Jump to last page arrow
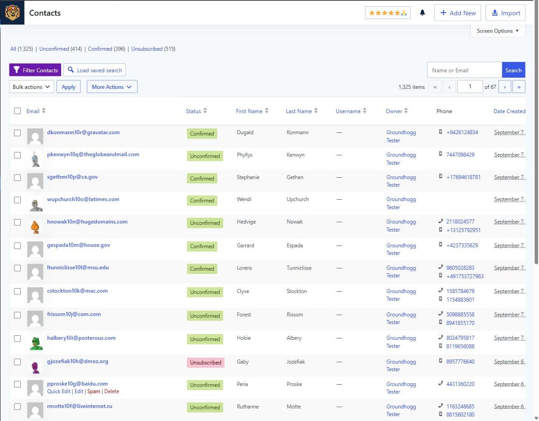 519,87
